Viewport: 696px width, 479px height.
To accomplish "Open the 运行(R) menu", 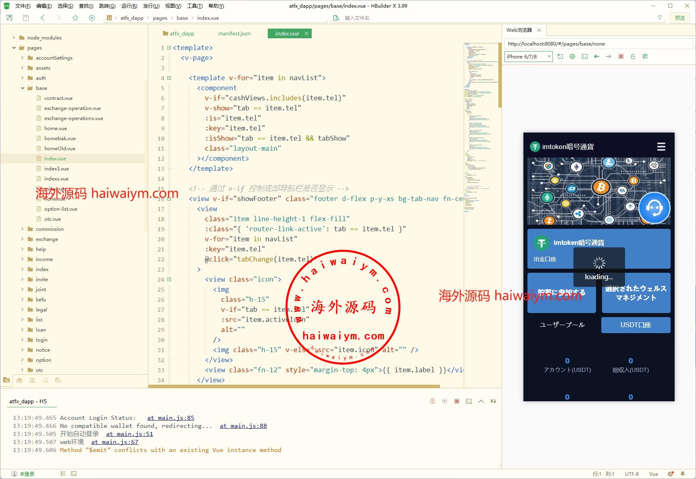I will point(129,6).
